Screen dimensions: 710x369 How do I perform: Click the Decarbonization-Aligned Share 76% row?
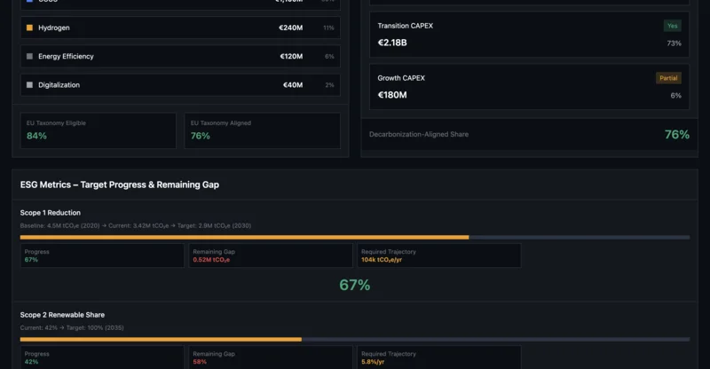529,135
